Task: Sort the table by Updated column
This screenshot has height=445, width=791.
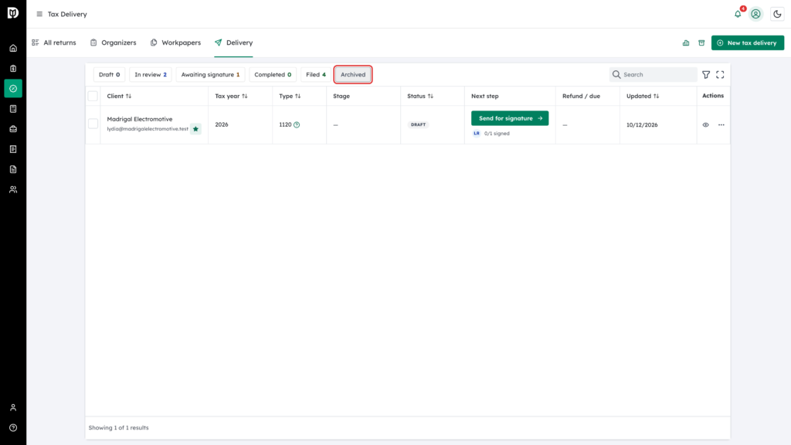Action: [x=643, y=96]
